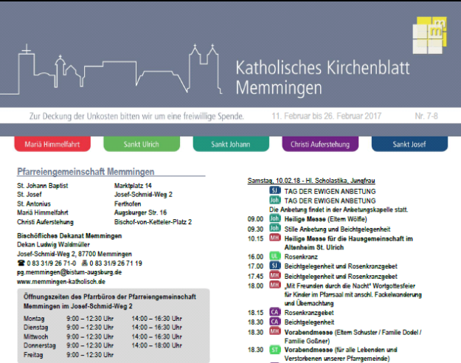Click the Ferthofen location text
Screen dimensions: 461x363
(x=128, y=204)
